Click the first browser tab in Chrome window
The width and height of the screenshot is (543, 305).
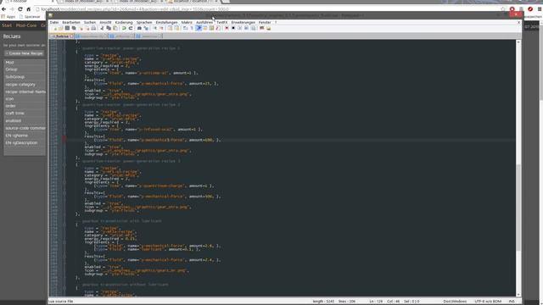28,2
